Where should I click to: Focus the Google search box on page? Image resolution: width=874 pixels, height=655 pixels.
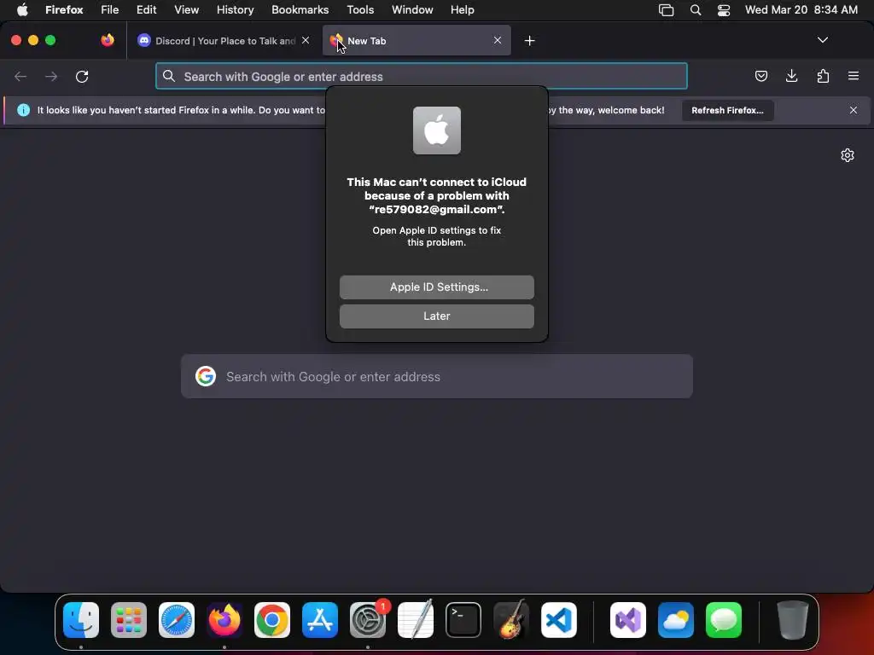[x=436, y=376]
